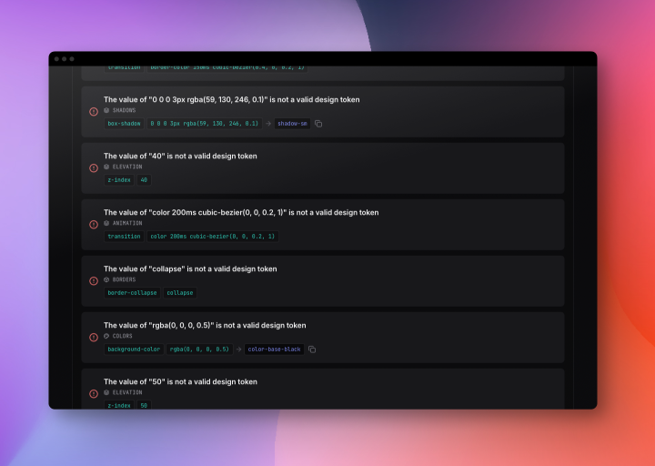Click the background-color property tag
The height and width of the screenshot is (466, 655).
[134, 349]
